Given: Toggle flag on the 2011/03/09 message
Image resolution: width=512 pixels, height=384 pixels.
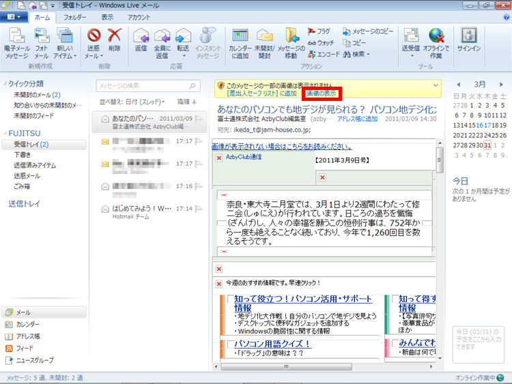Looking at the screenshot, I should (x=198, y=119).
